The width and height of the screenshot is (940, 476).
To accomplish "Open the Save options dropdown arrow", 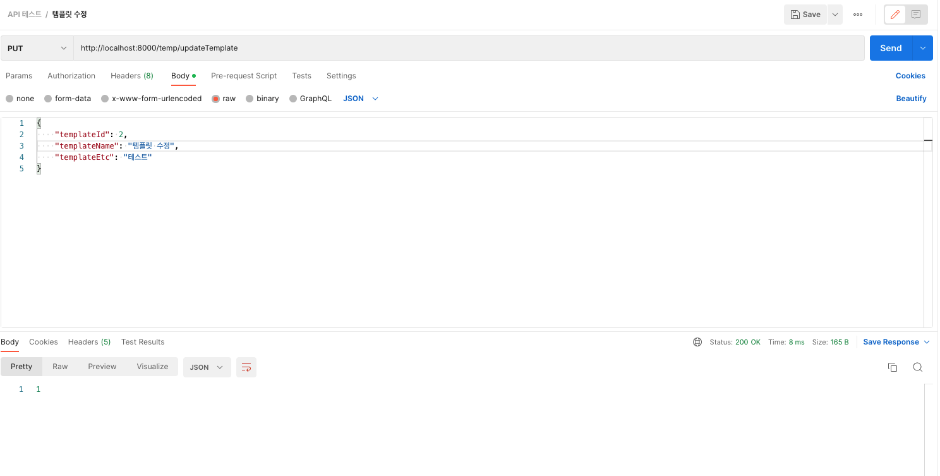I will (835, 15).
